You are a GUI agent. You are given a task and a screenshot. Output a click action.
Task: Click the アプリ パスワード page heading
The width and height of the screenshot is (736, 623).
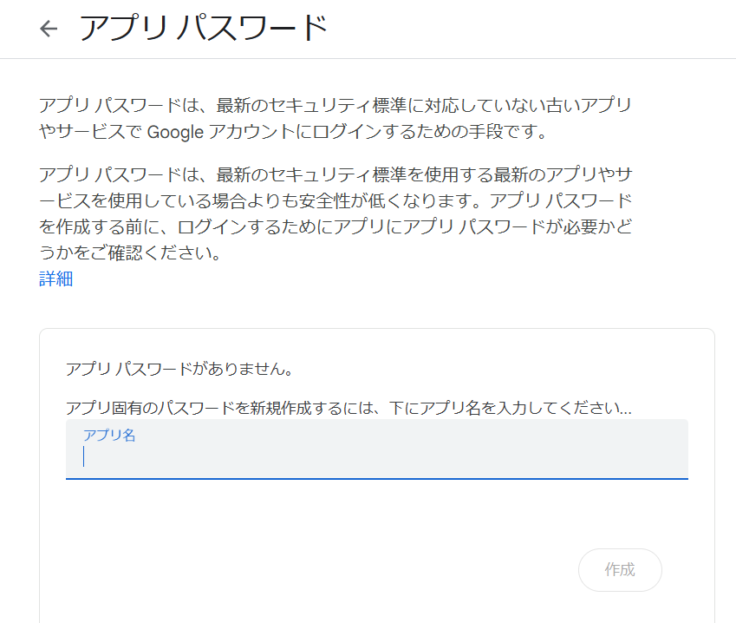204,28
